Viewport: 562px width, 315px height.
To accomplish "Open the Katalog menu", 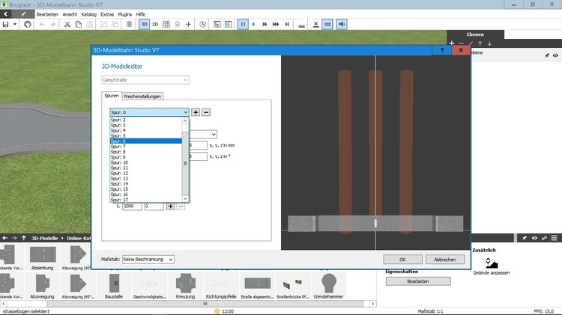I will 89,14.
